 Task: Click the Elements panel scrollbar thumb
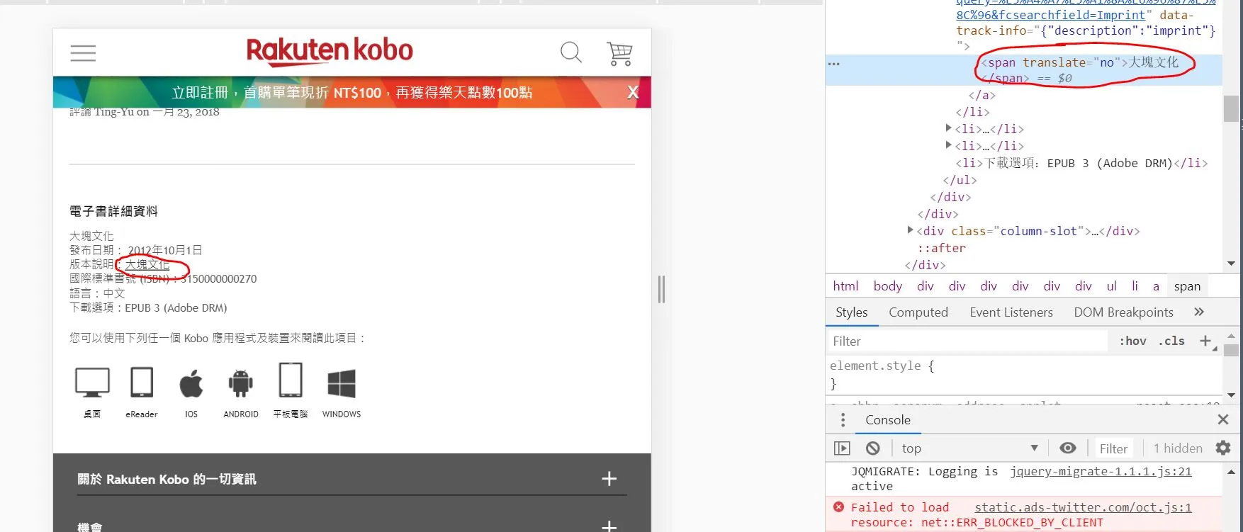[x=1231, y=108]
